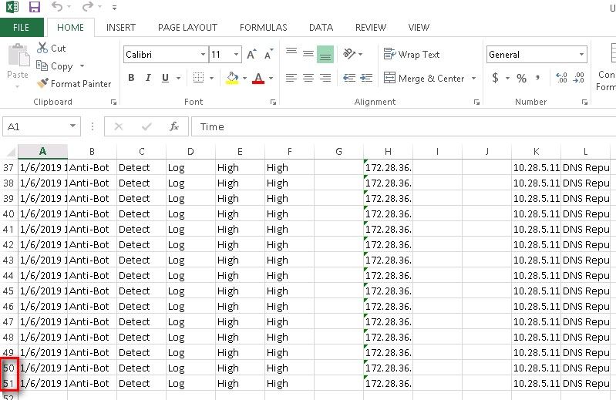
Task: Open Font settings dialog launcher
Action: (273, 102)
